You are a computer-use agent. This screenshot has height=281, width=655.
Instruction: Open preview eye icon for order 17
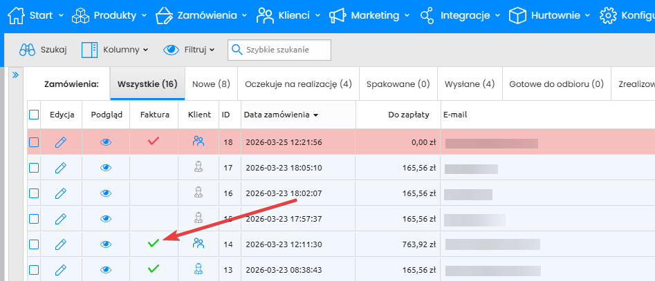106,168
